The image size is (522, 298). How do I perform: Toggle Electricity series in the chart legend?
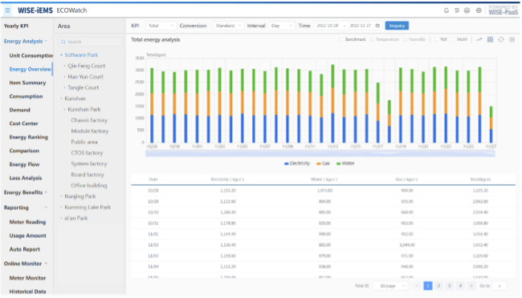[x=297, y=163]
